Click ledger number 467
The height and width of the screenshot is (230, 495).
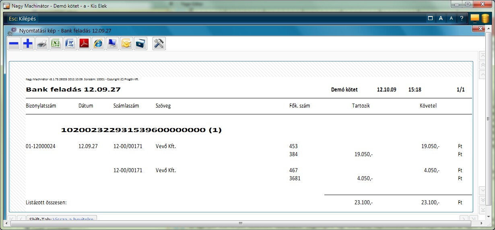click(293, 170)
